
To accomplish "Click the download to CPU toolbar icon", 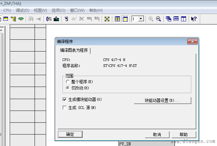I will point(56,19).
